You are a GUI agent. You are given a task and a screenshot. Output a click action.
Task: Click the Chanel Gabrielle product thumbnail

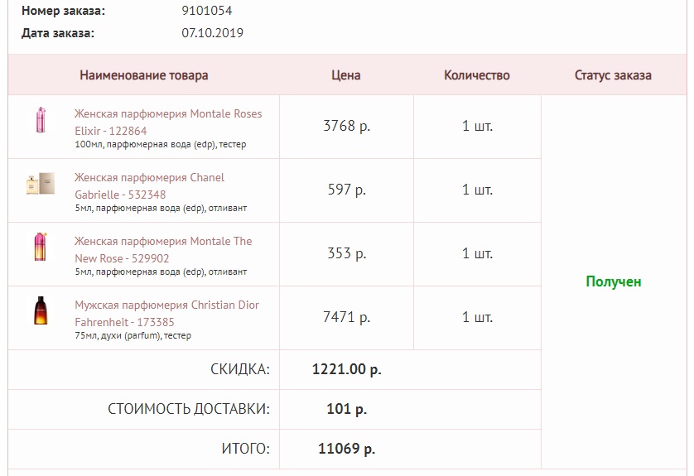click(41, 184)
